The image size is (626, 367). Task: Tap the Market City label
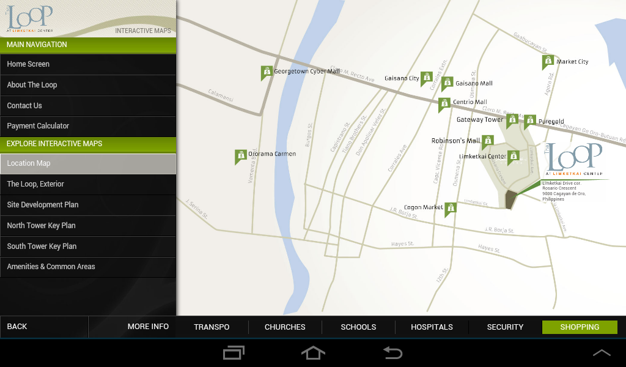572,62
